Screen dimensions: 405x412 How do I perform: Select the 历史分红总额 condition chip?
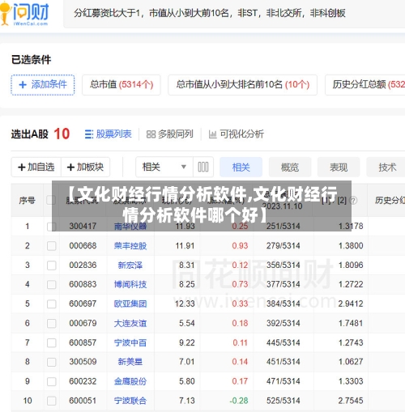pyautogui.click(x=365, y=85)
